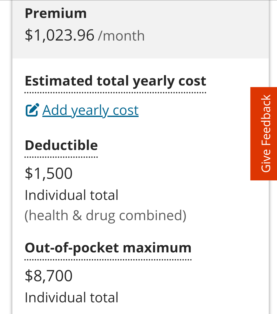Click the word Feedback on the orange tab
This screenshot has height=314, width=277.
266,120
